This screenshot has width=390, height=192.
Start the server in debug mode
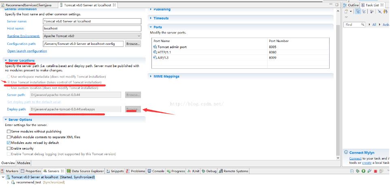point(358,171)
